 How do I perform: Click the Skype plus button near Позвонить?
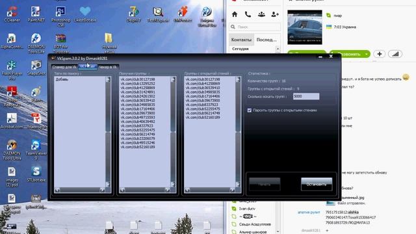(380, 54)
